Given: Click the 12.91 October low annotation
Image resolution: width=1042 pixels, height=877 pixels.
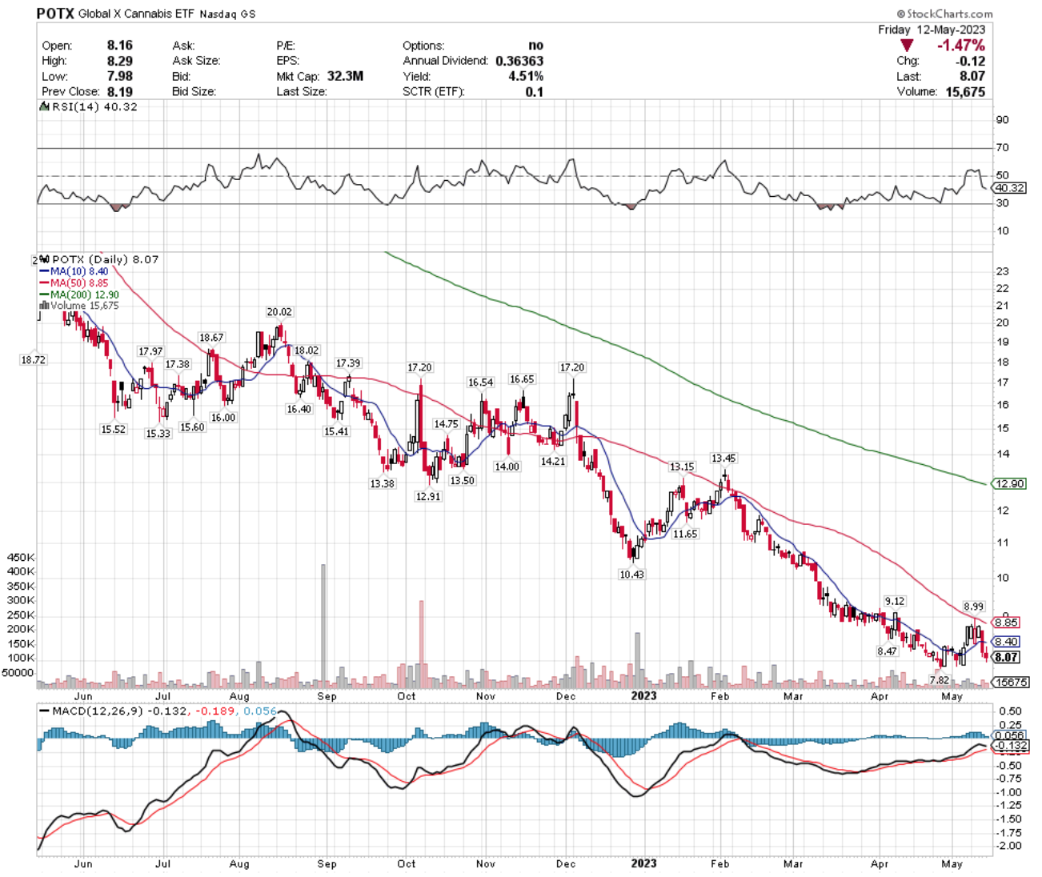Looking at the screenshot, I should tap(428, 496).
